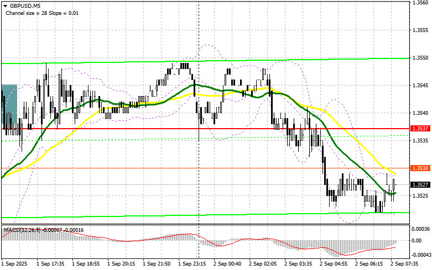Click the 1 Sep 23:15 time label
Screen dimensions: 432x270
192,264
